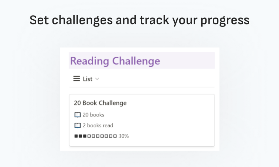The image size is (279, 167).
Task: Select the "List" view label
Action: point(87,79)
